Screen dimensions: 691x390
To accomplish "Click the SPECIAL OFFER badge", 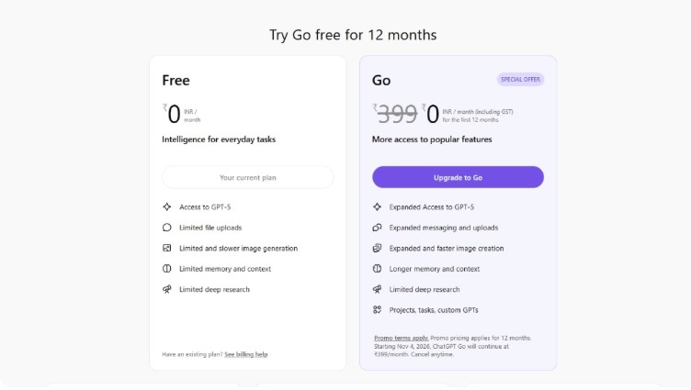I will (x=521, y=80).
